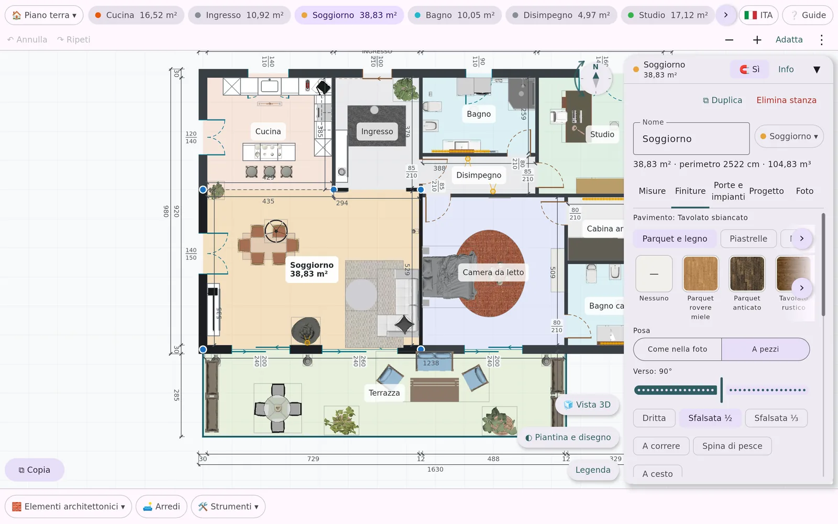This screenshot has width=838, height=524.
Task: Choose Come nella foto laying option
Action: [677, 349]
